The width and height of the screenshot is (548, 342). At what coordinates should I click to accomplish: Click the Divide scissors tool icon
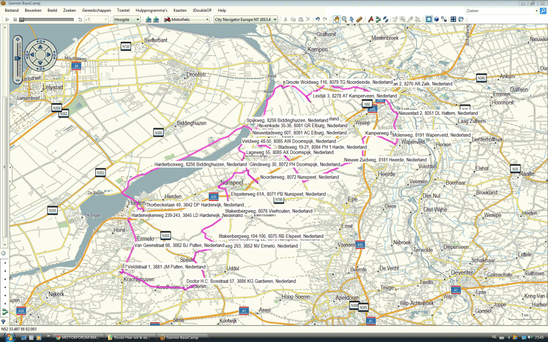[x=417, y=20]
